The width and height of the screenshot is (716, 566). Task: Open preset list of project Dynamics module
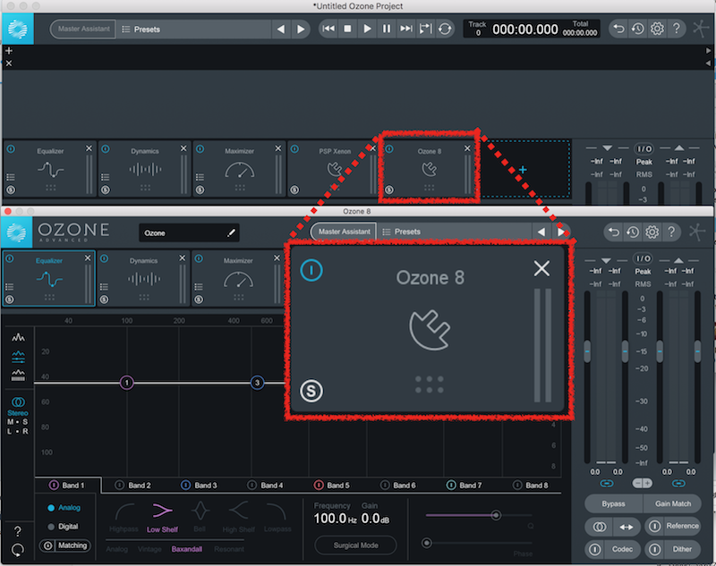point(106,177)
